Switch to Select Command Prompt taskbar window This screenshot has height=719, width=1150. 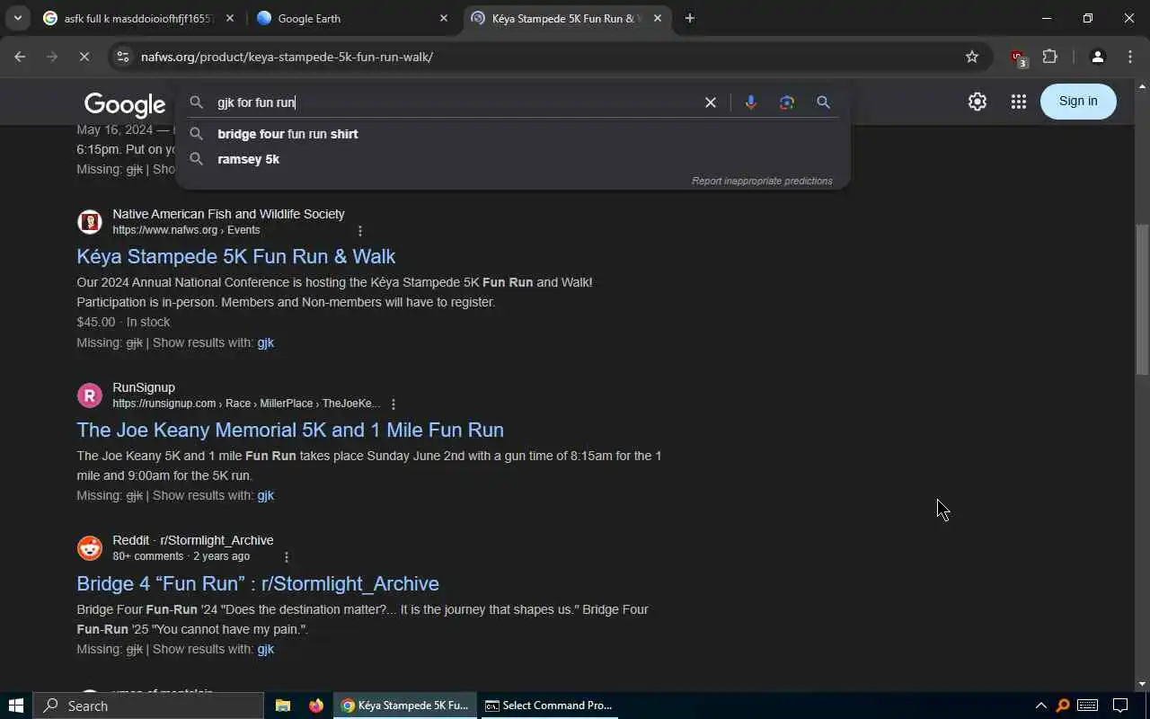click(x=548, y=706)
